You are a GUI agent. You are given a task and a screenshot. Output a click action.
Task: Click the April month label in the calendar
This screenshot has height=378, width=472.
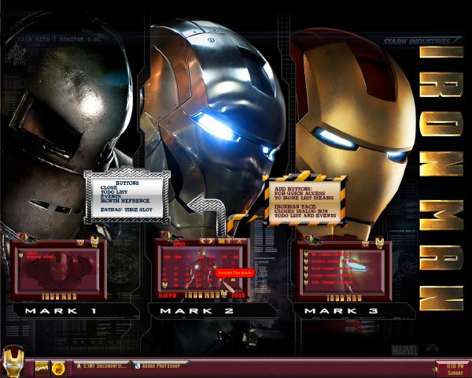click(179, 244)
